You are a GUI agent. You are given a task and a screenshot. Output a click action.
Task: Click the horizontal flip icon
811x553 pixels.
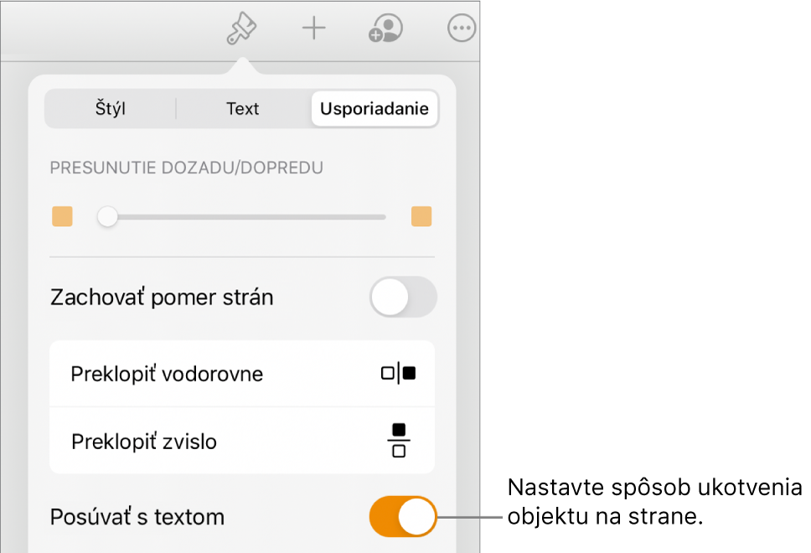[x=398, y=374]
